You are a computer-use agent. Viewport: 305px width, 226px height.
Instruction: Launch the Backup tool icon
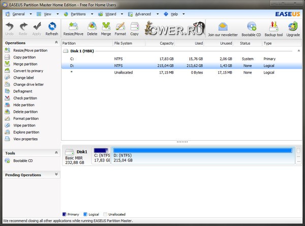(273, 28)
